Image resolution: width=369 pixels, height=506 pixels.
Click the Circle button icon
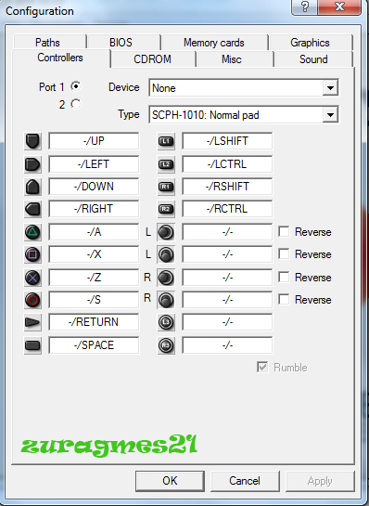pos(32,300)
